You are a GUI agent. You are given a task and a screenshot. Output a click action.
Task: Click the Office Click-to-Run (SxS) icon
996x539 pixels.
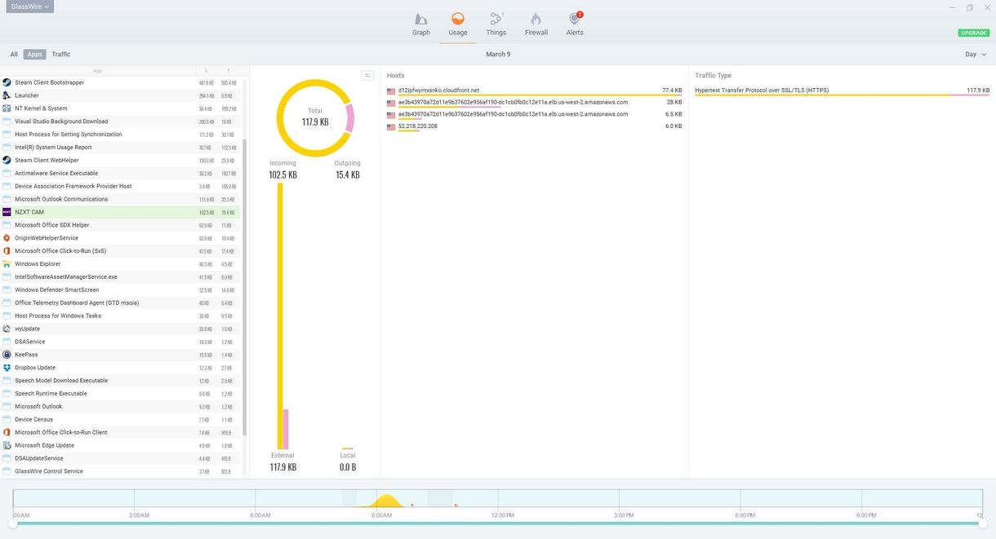7,251
